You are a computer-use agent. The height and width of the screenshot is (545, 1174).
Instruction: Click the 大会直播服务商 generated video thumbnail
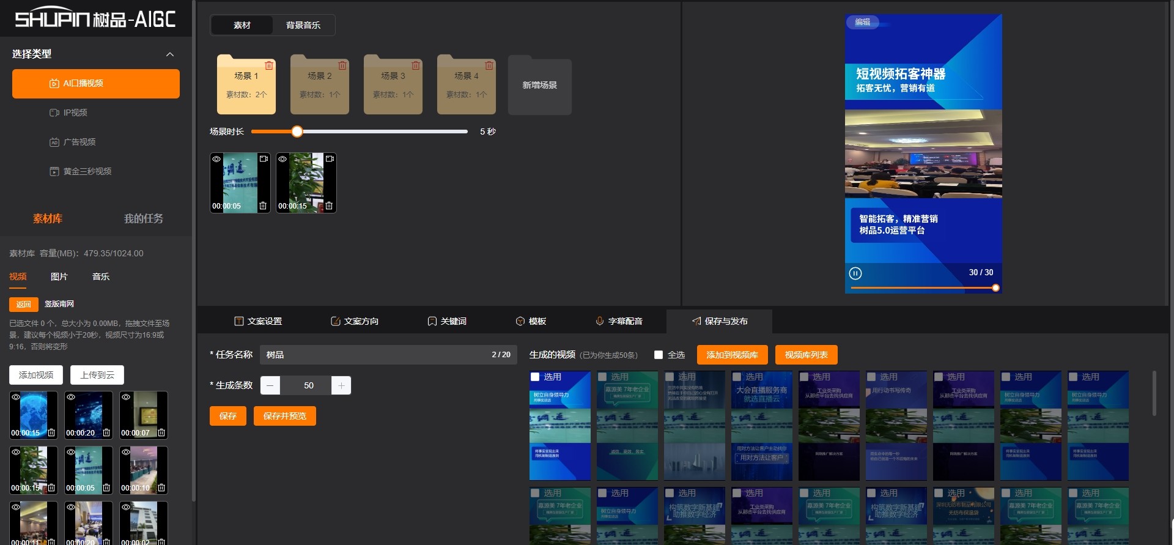tap(762, 426)
